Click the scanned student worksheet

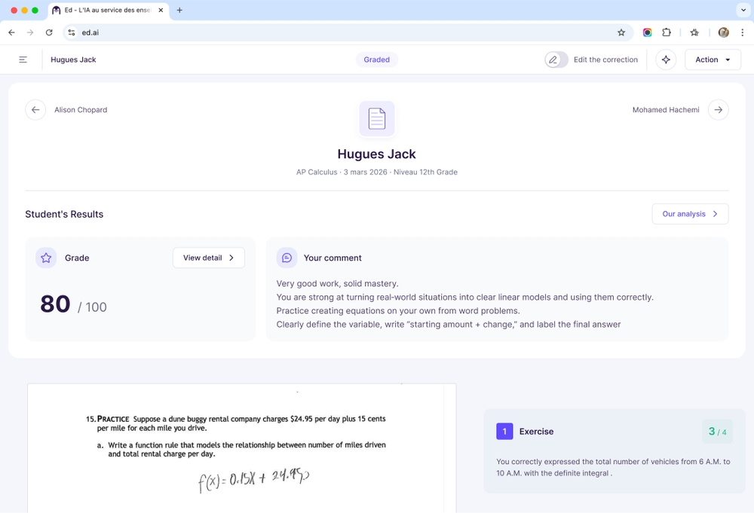coord(242,448)
